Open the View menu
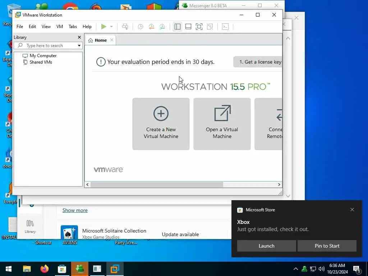The width and height of the screenshot is (368, 276). (x=46, y=27)
